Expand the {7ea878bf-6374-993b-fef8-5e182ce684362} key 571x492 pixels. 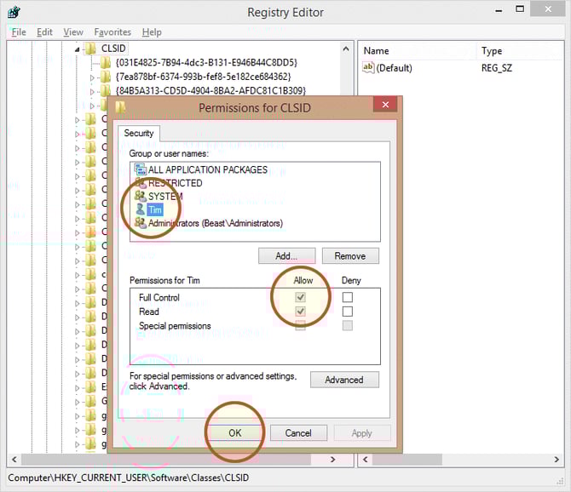click(x=93, y=77)
